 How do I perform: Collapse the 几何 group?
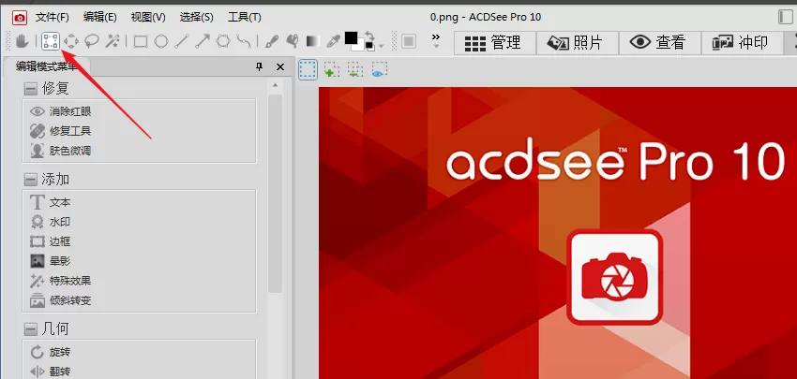pyautogui.click(x=31, y=329)
